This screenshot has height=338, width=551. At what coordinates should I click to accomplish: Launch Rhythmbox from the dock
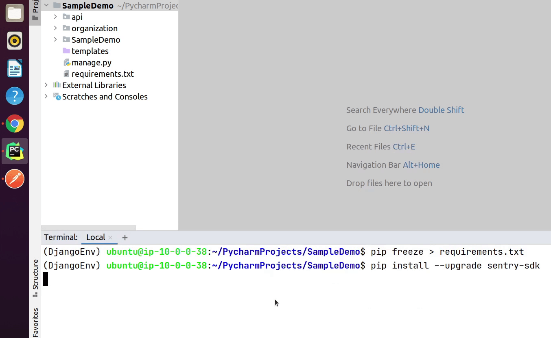click(15, 41)
